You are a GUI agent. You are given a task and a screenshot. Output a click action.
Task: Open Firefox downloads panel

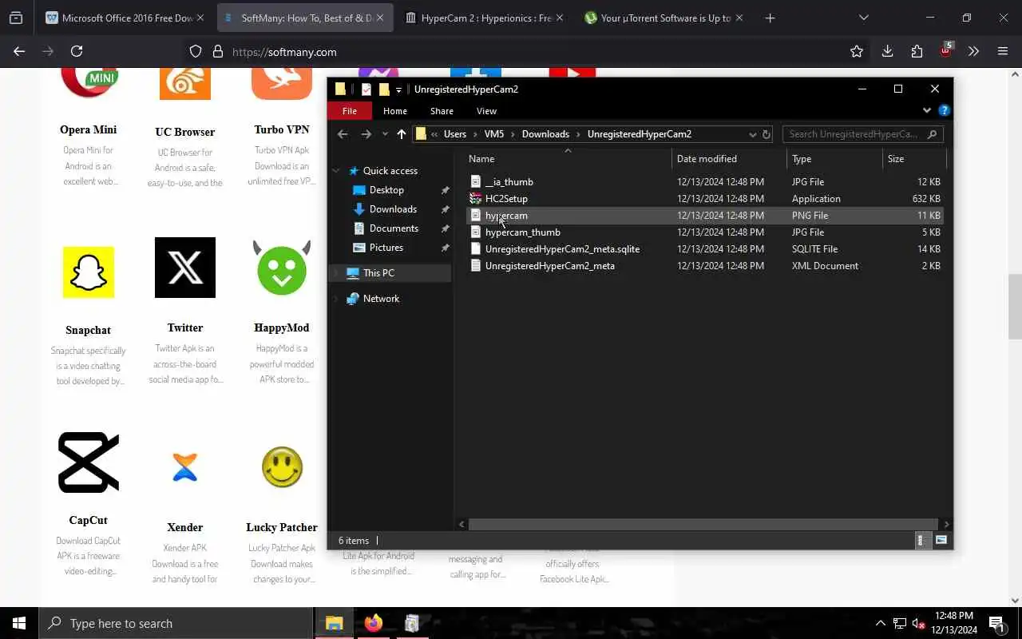coord(887,51)
